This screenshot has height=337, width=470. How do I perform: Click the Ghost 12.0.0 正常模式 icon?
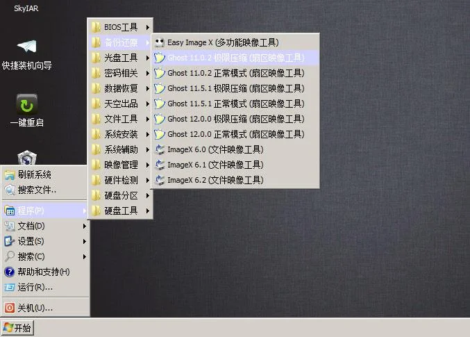click(160, 134)
